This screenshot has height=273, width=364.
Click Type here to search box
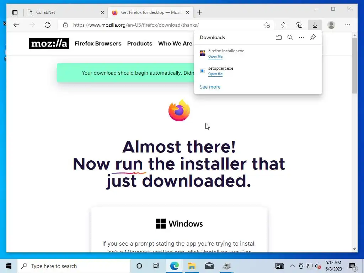[x=74, y=266]
